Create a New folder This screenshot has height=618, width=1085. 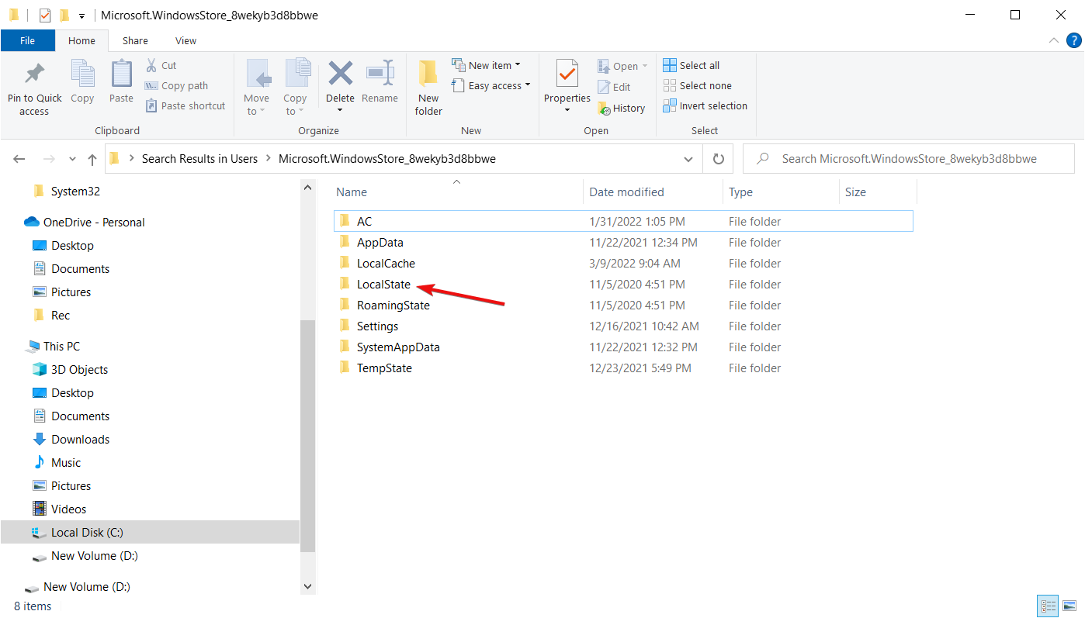(428, 88)
